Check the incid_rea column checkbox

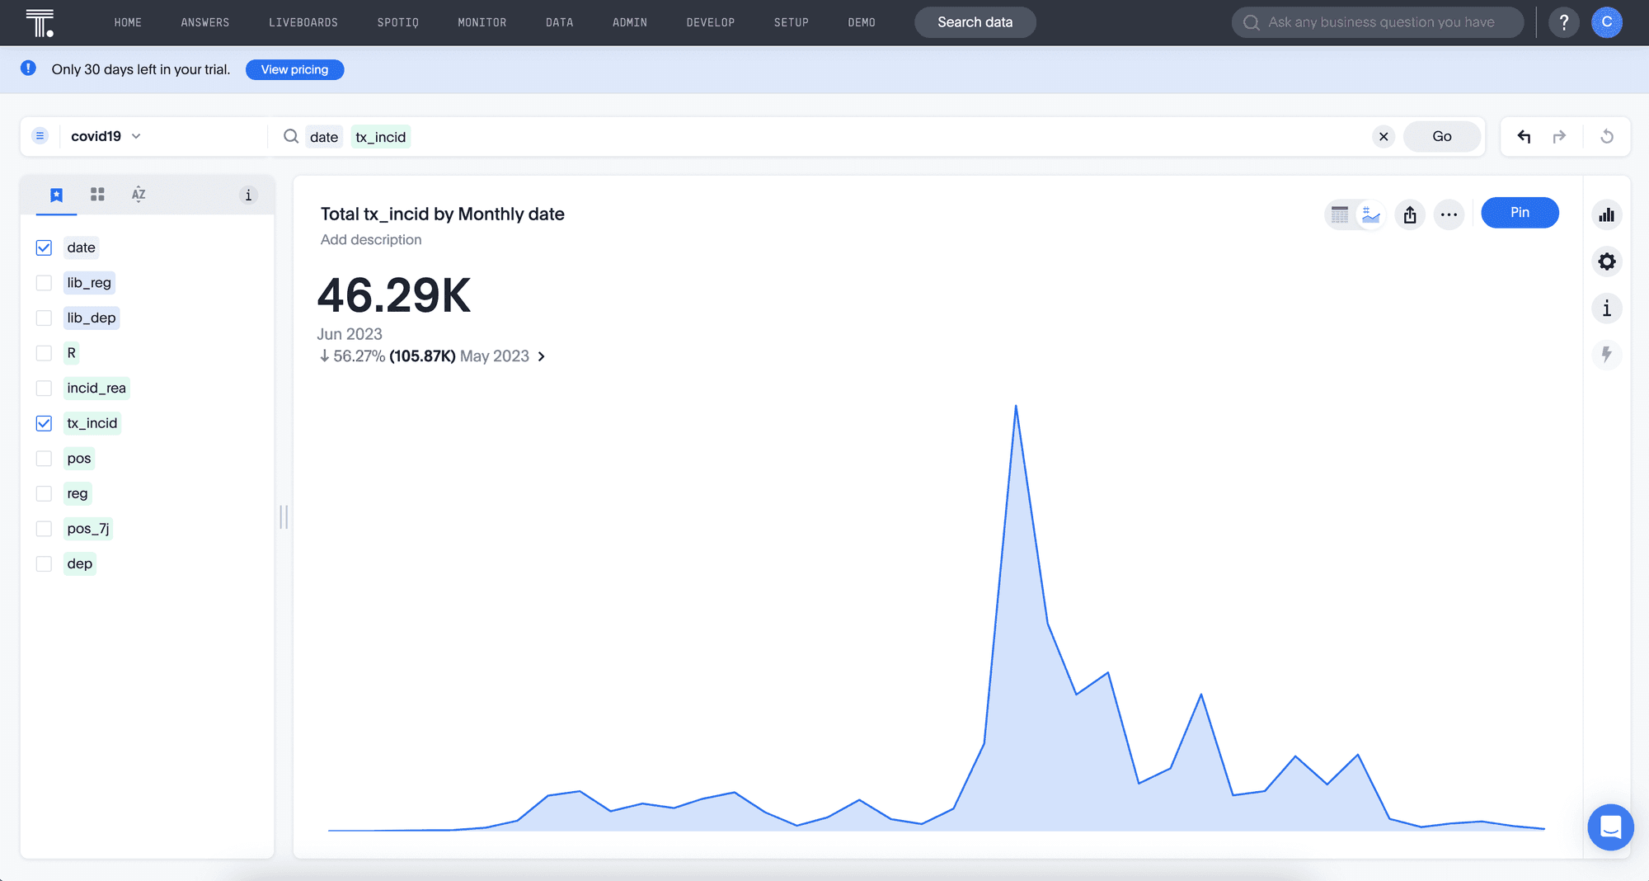pos(44,388)
